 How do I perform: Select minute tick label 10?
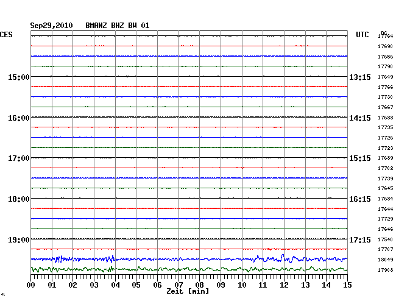pyautogui.click(x=242, y=285)
